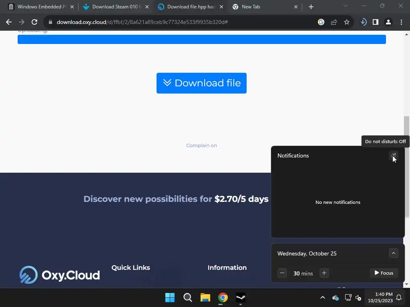Reload the current page
Image resolution: width=410 pixels, height=307 pixels.
coord(34,22)
